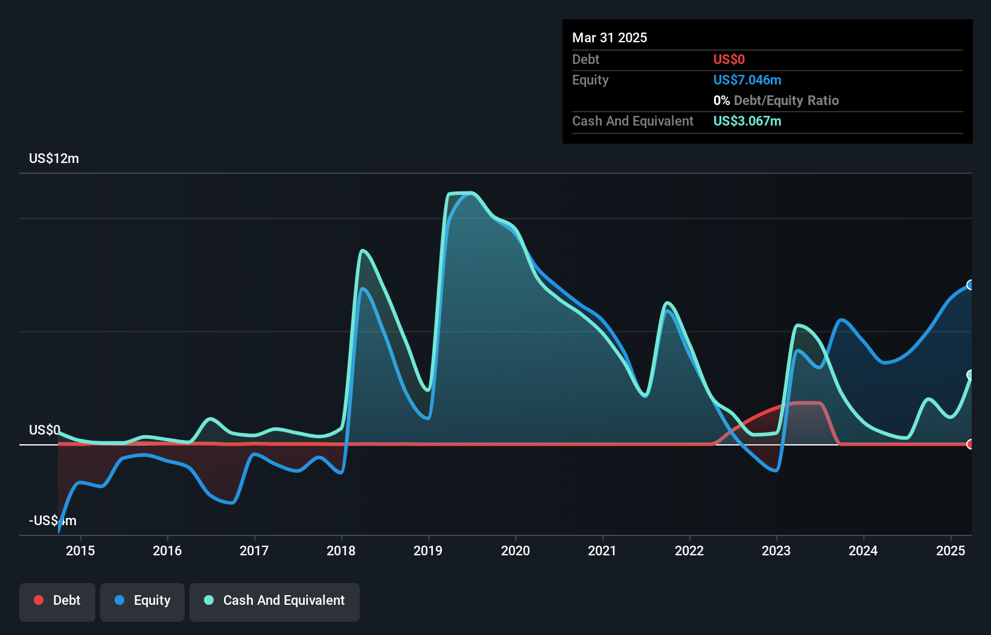Select the 2017 x-axis label
Viewport: 991px width, 635px height.
[x=254, y=550]
